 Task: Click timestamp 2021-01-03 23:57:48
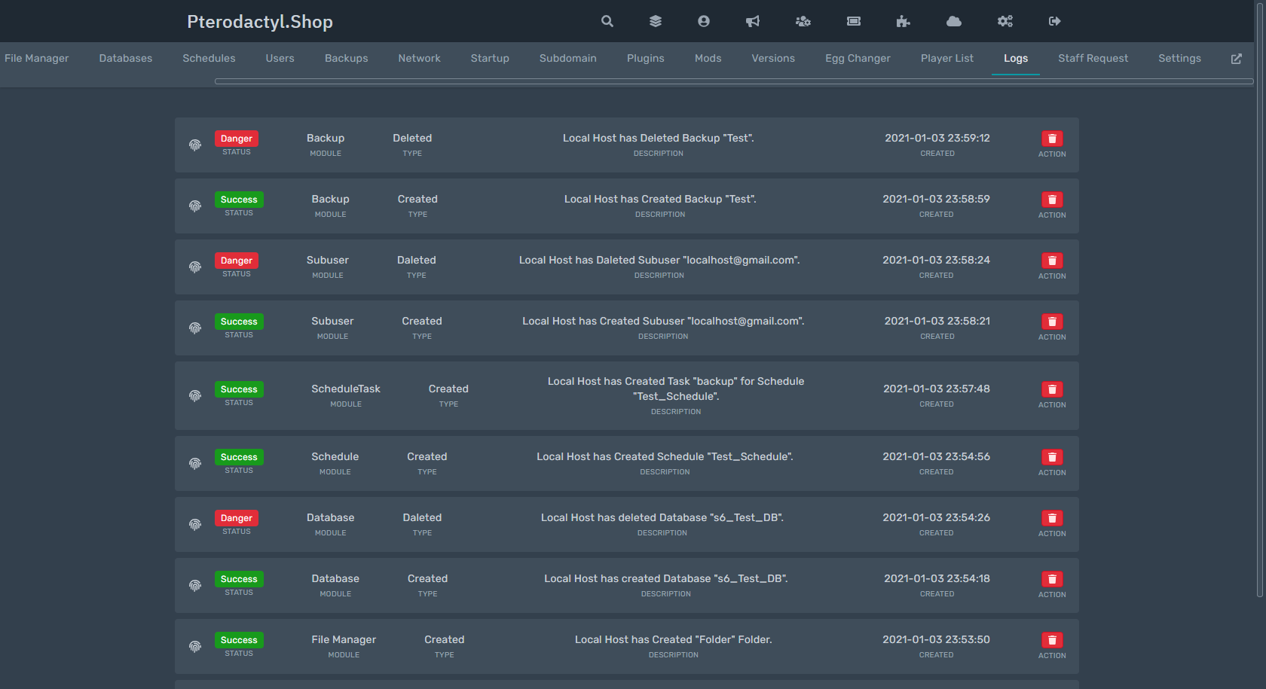pos(937,389)
